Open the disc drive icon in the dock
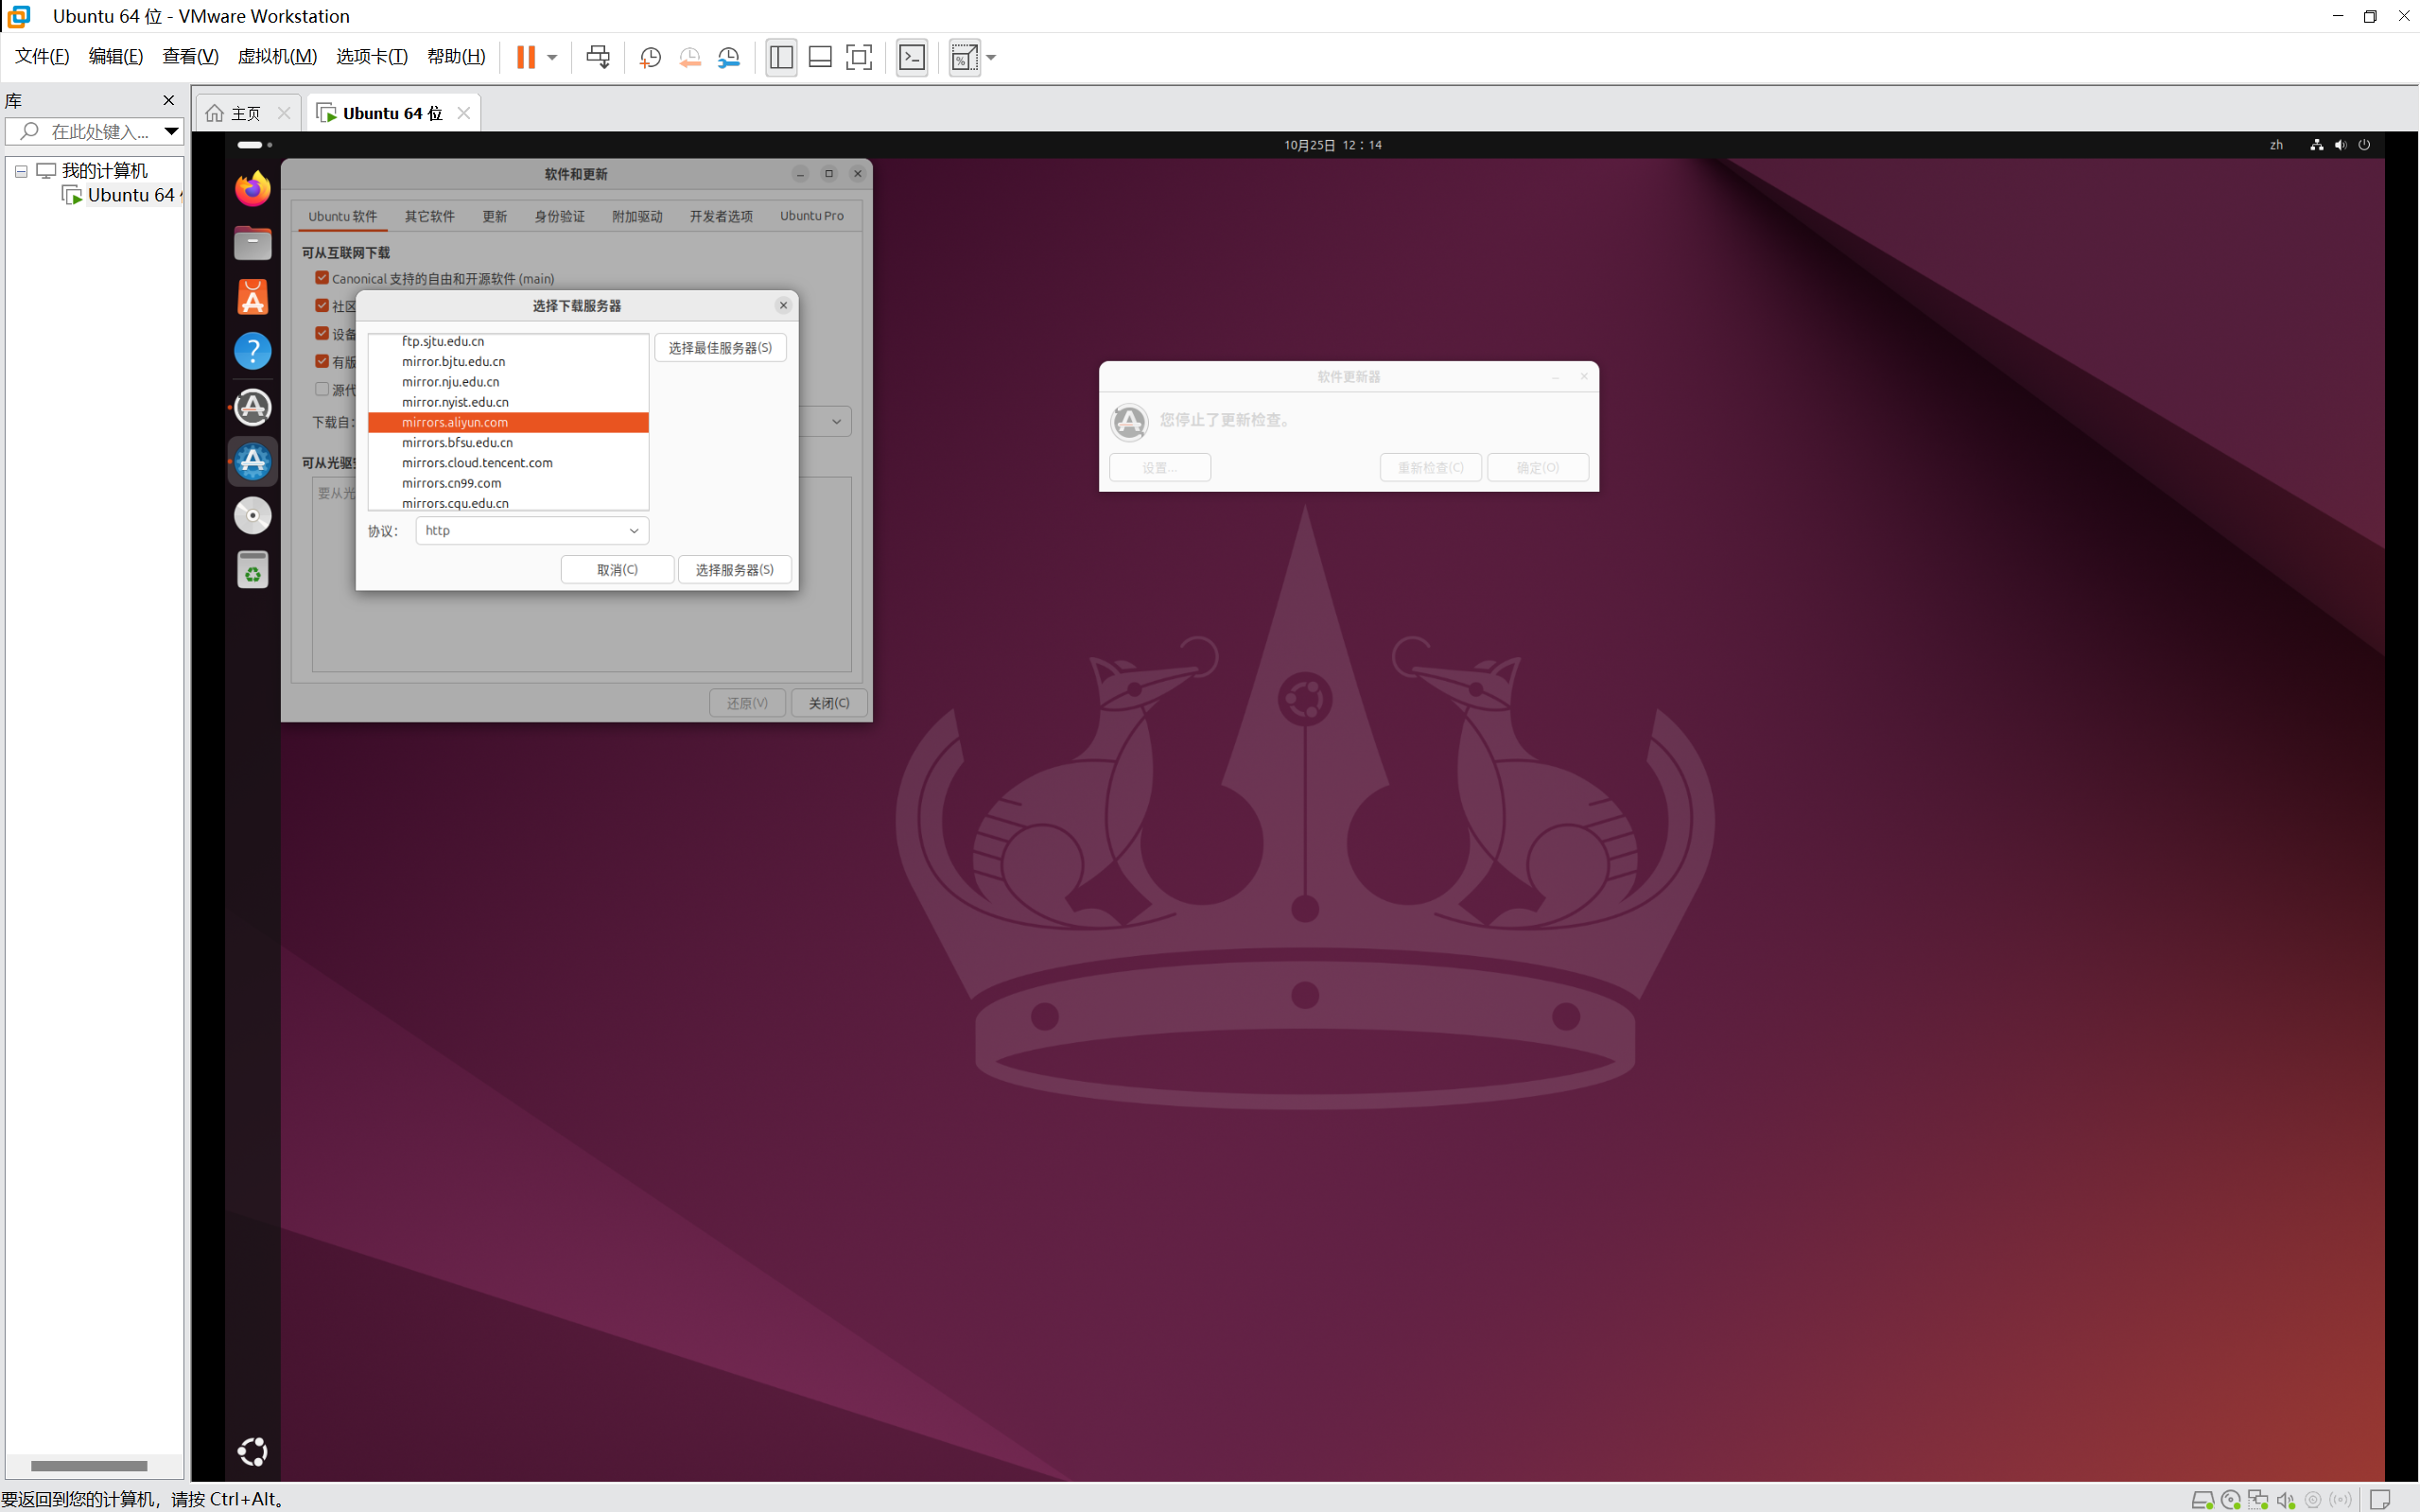2420x1512 pixels. pos(252,516)
